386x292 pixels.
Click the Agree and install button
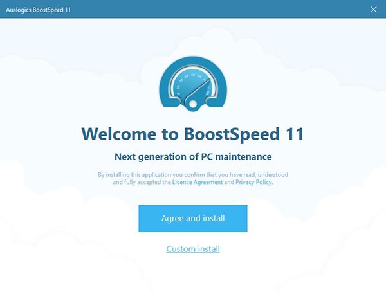point(193,219)
